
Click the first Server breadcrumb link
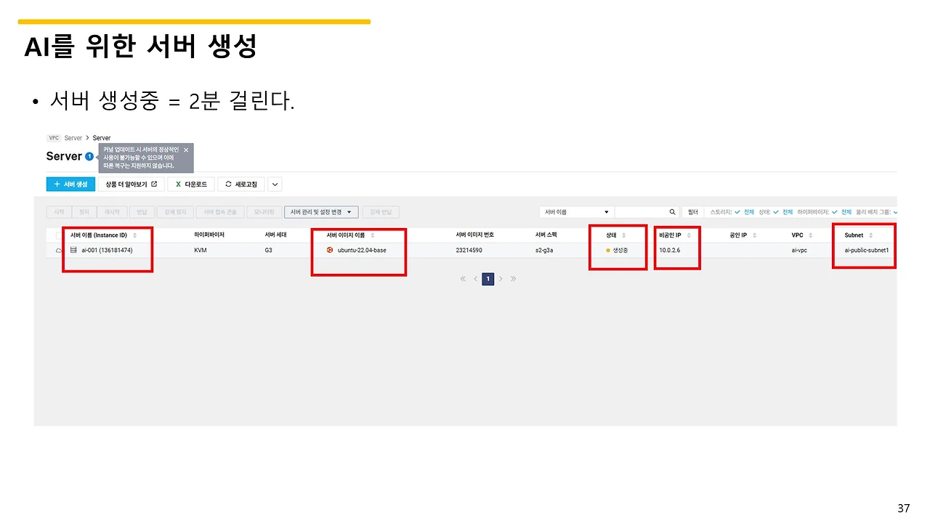[73, 138]
